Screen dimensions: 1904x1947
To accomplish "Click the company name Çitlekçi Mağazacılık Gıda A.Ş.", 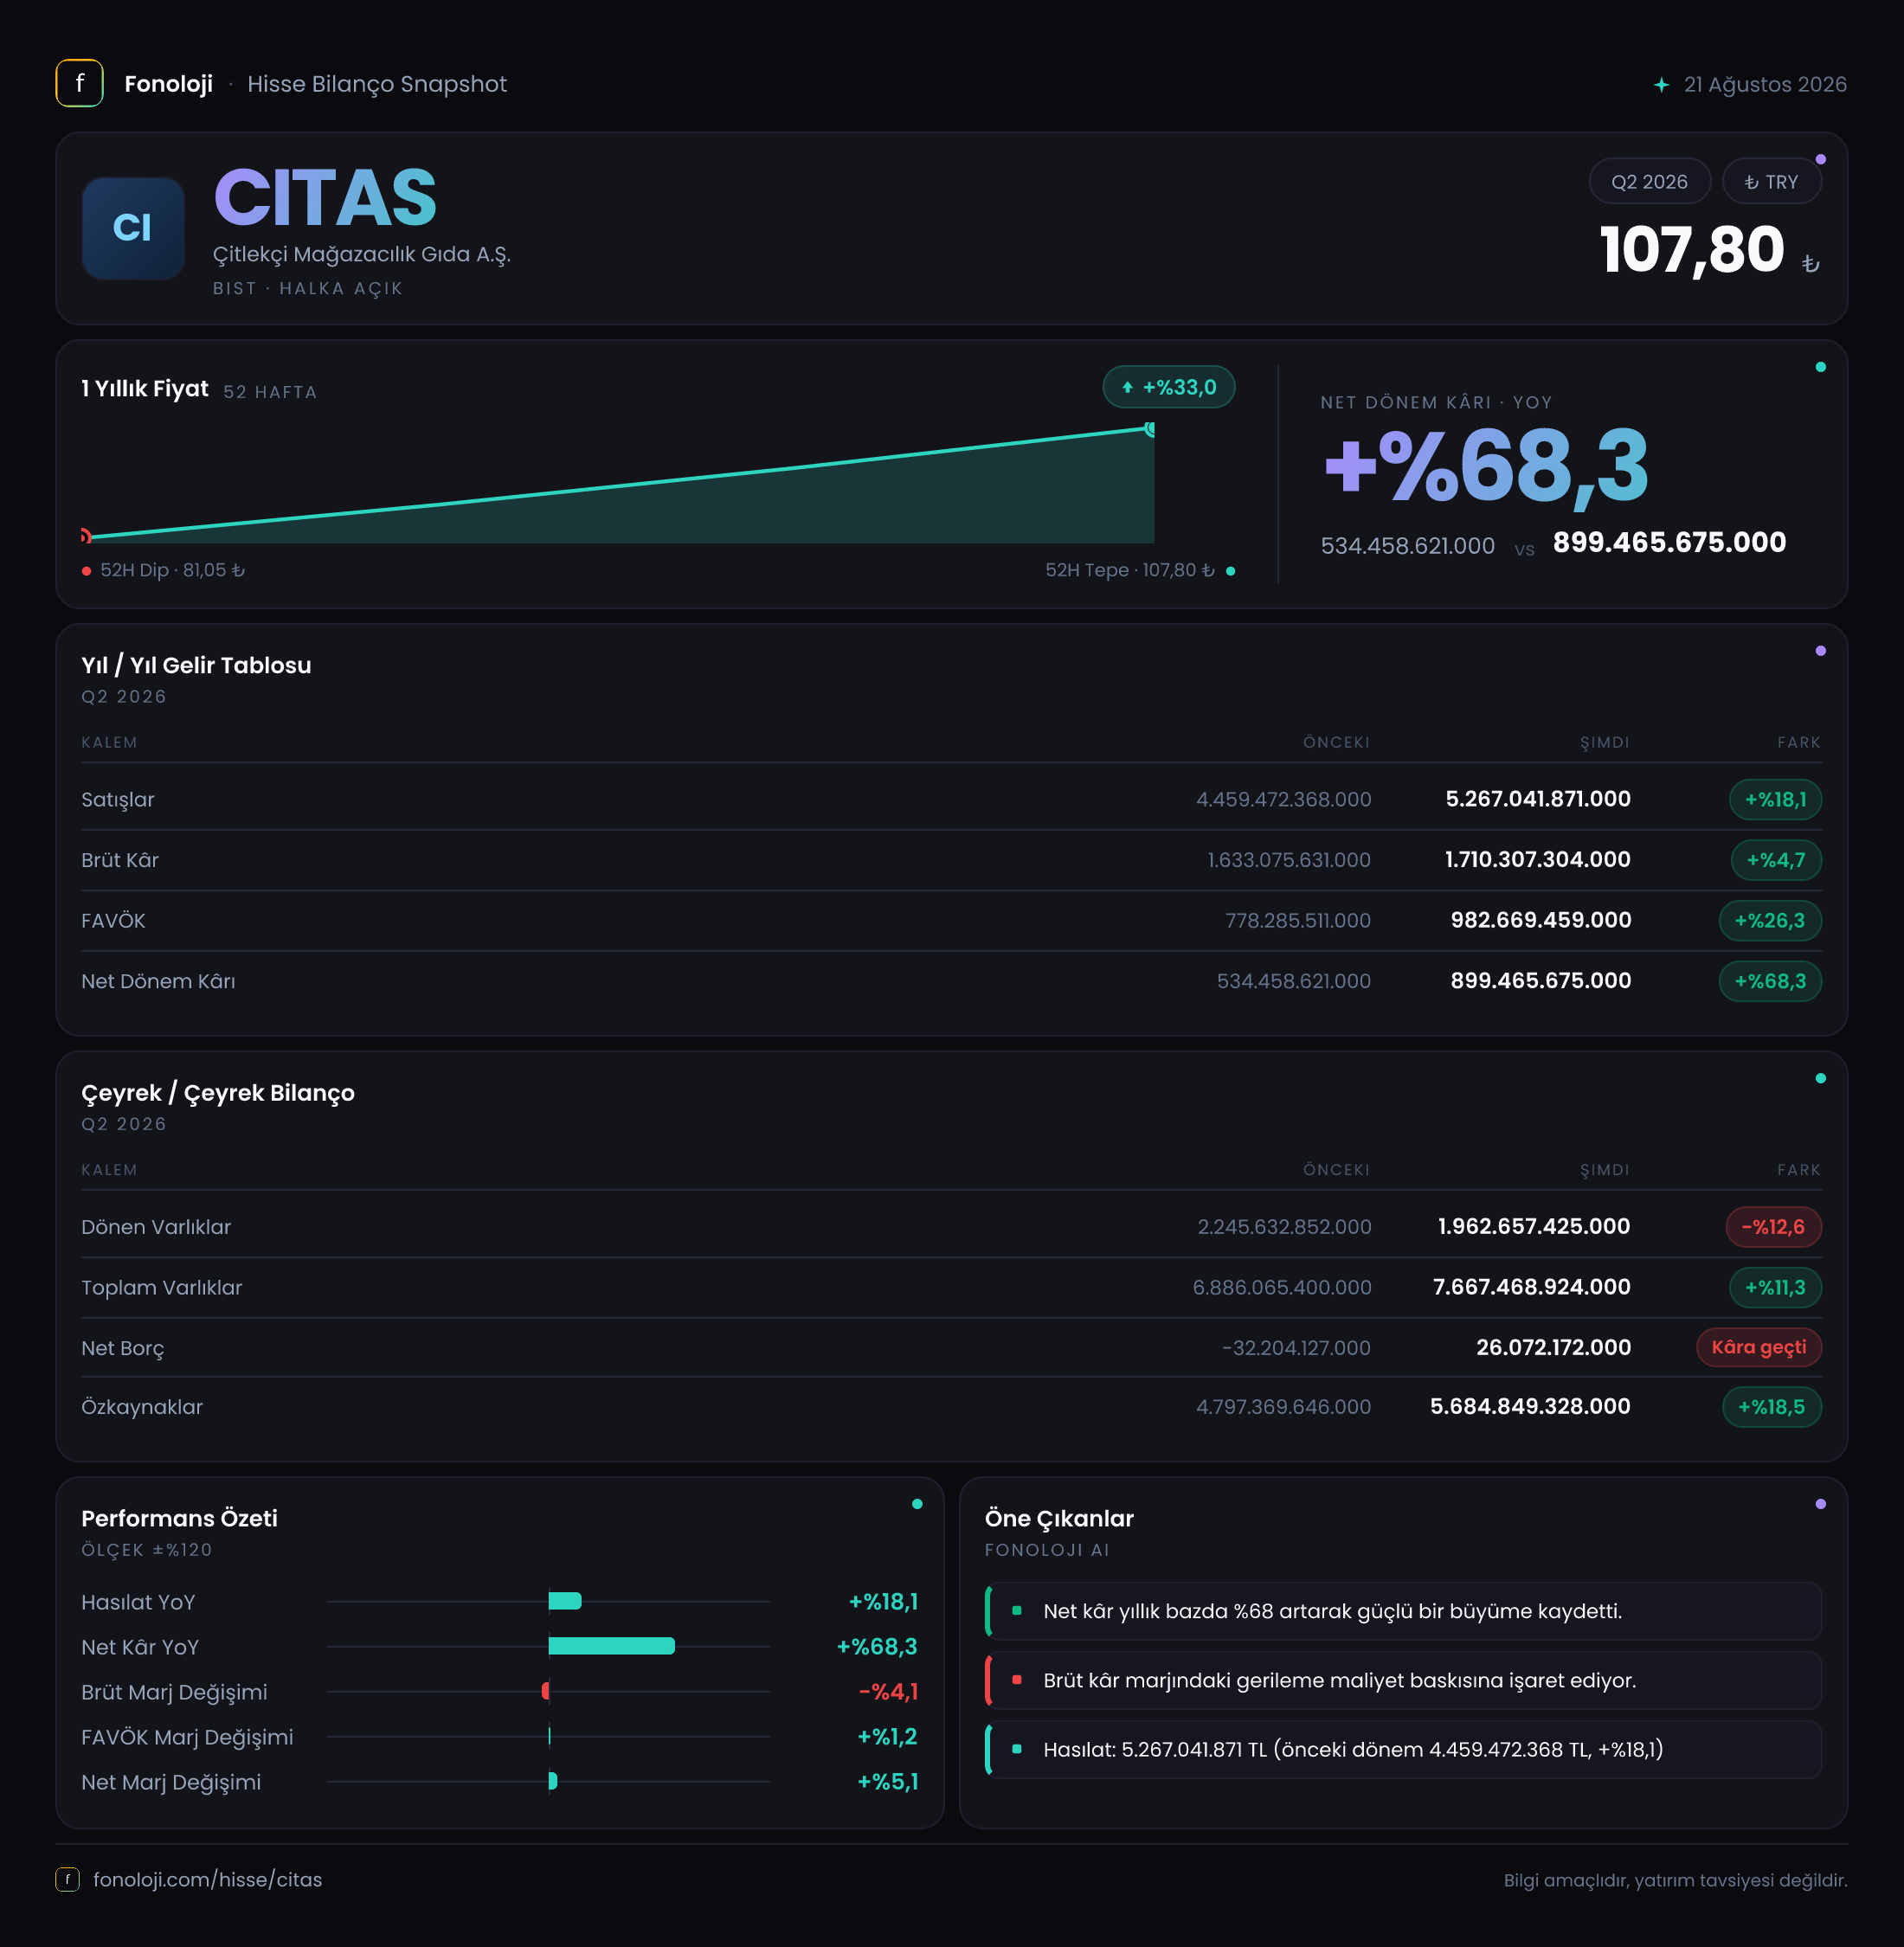I will pyautogui.click(x=362, y=254).
